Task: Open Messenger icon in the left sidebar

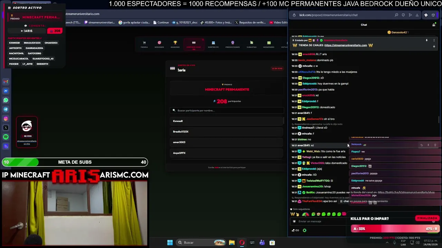Action: (x=6, y=91)
